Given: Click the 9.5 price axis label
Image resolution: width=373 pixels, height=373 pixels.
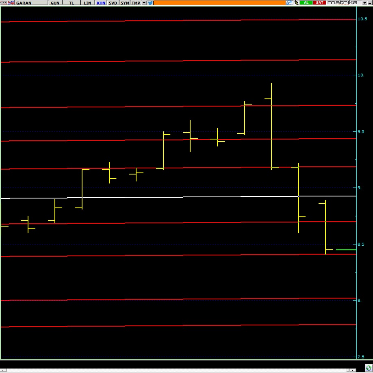Looking at the screenshot, I should tap(361, 131).
